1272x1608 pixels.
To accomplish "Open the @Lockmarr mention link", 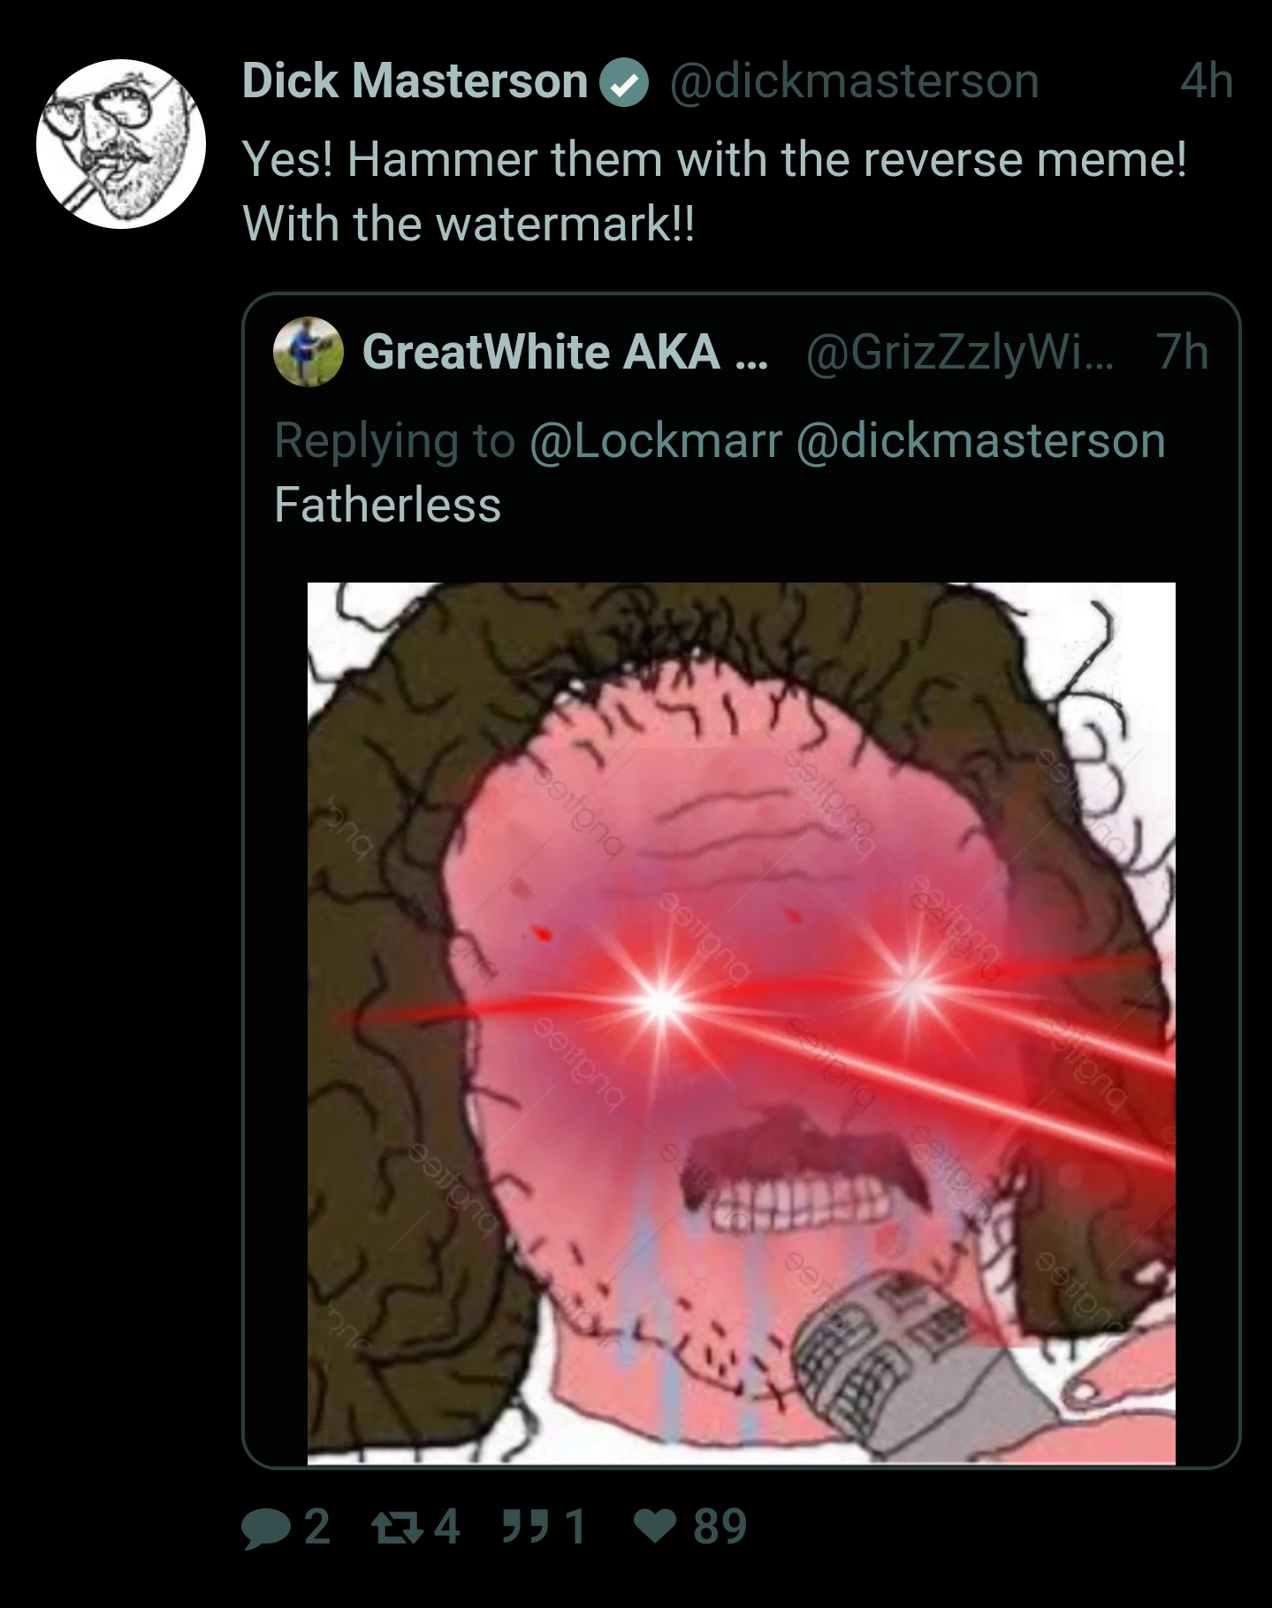I will [656, 441].
